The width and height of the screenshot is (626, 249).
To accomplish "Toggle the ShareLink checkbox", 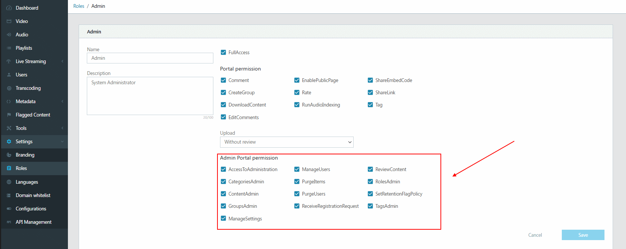I will 370,92.
